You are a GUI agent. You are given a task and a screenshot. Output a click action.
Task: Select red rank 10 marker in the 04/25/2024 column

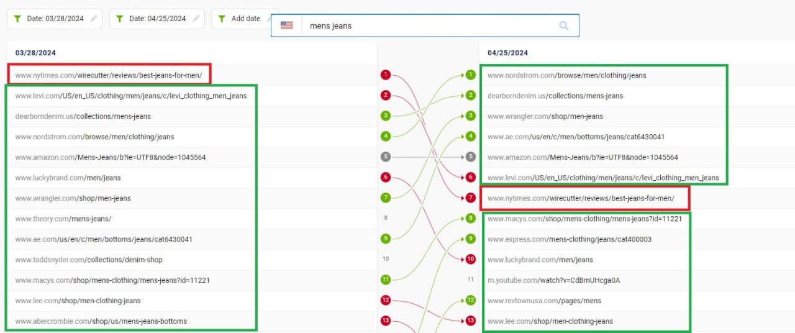471,260
